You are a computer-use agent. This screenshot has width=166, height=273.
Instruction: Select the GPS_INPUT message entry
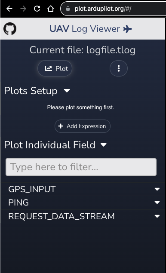coord(83,189)
